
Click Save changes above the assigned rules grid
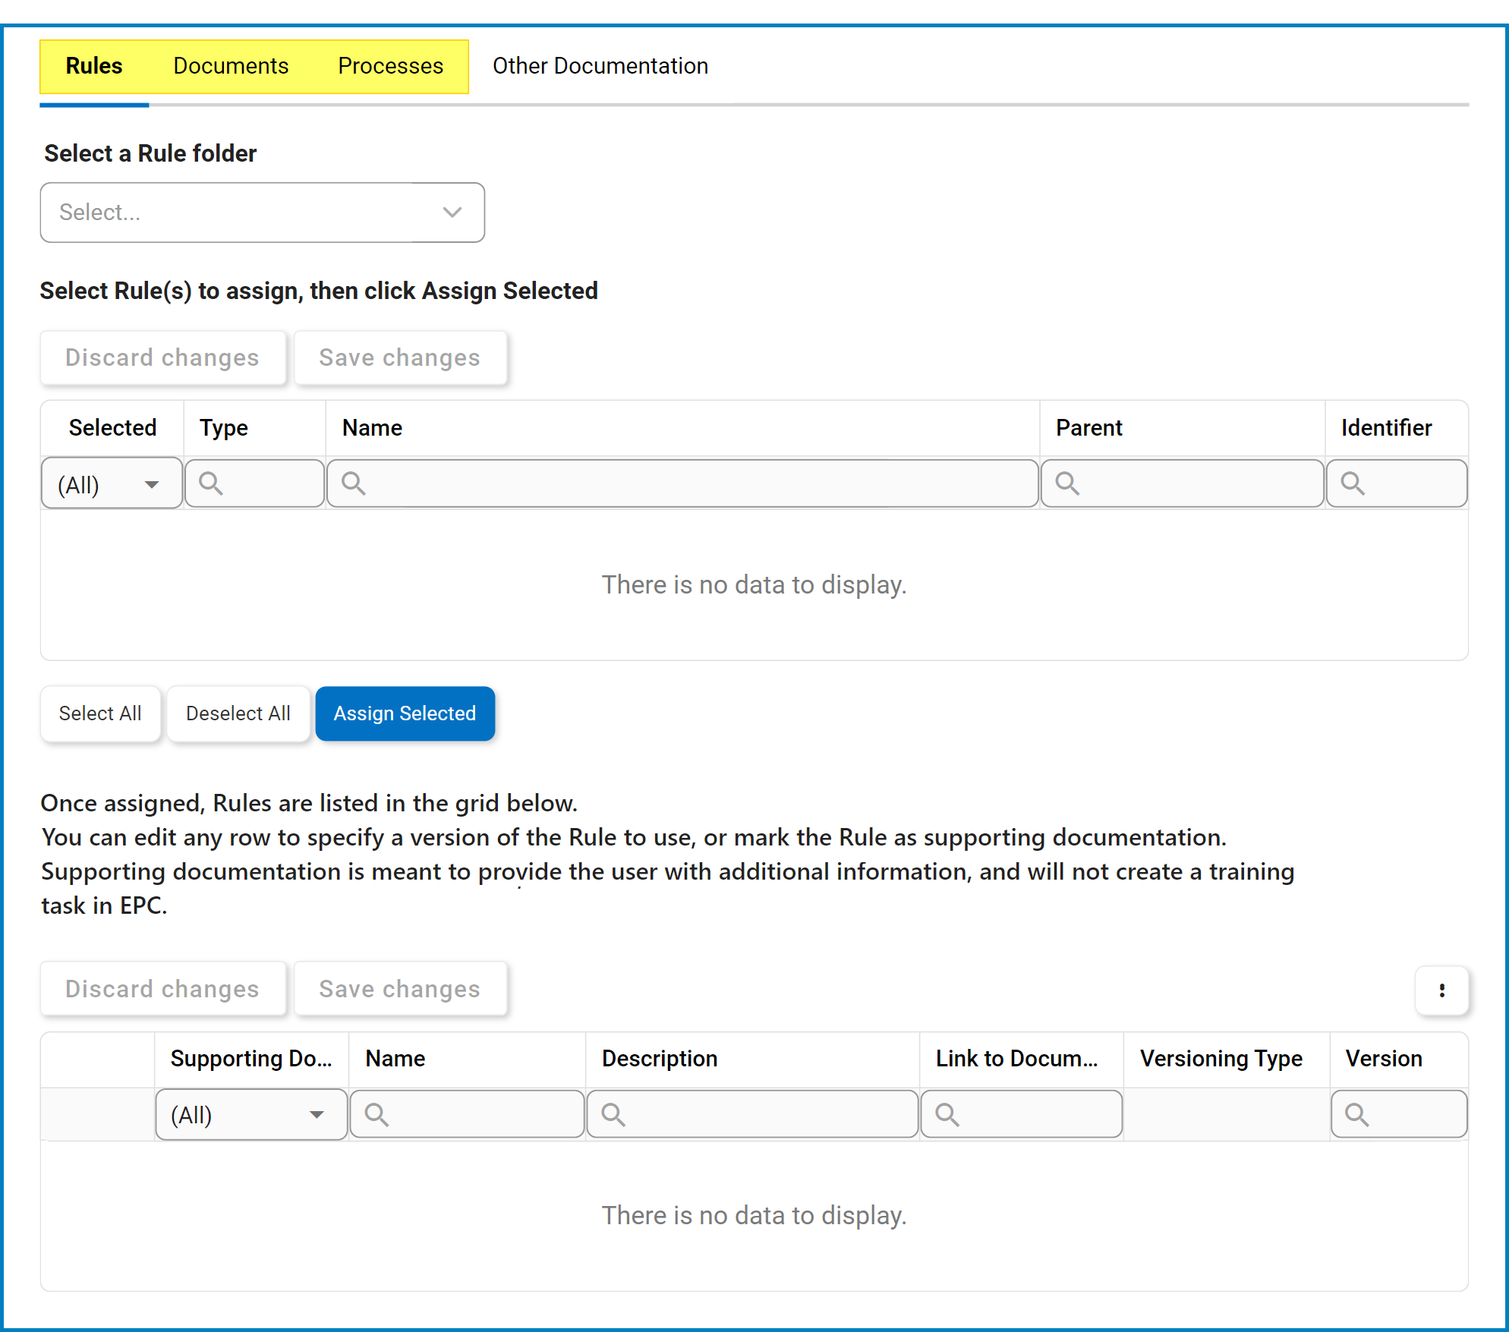pos(400,989)
